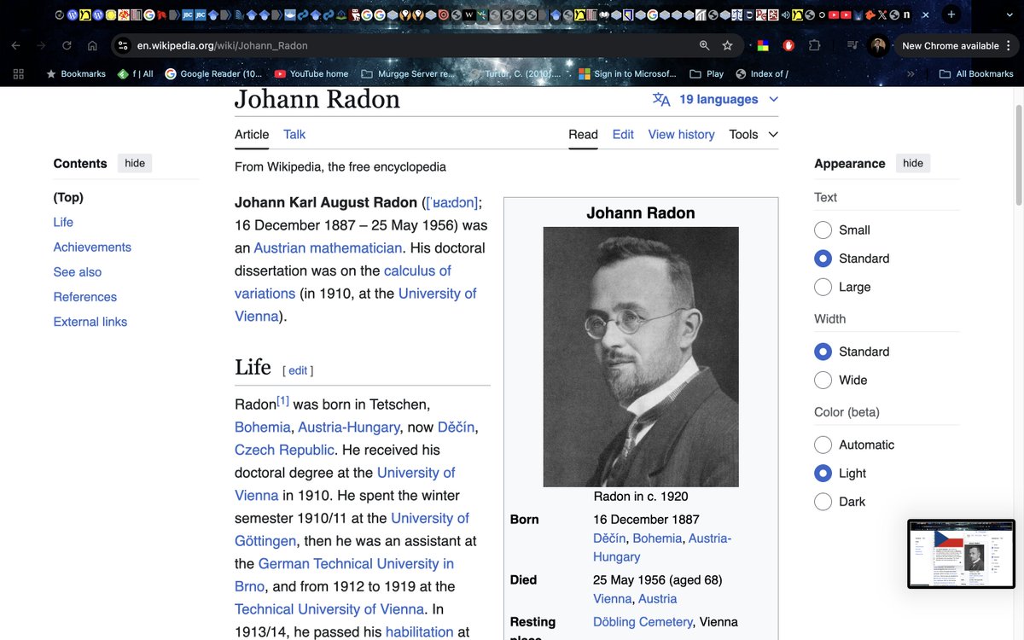Select Dark color mode
The width and height of the screenshot is (1024, 640).
coord(823,502)
